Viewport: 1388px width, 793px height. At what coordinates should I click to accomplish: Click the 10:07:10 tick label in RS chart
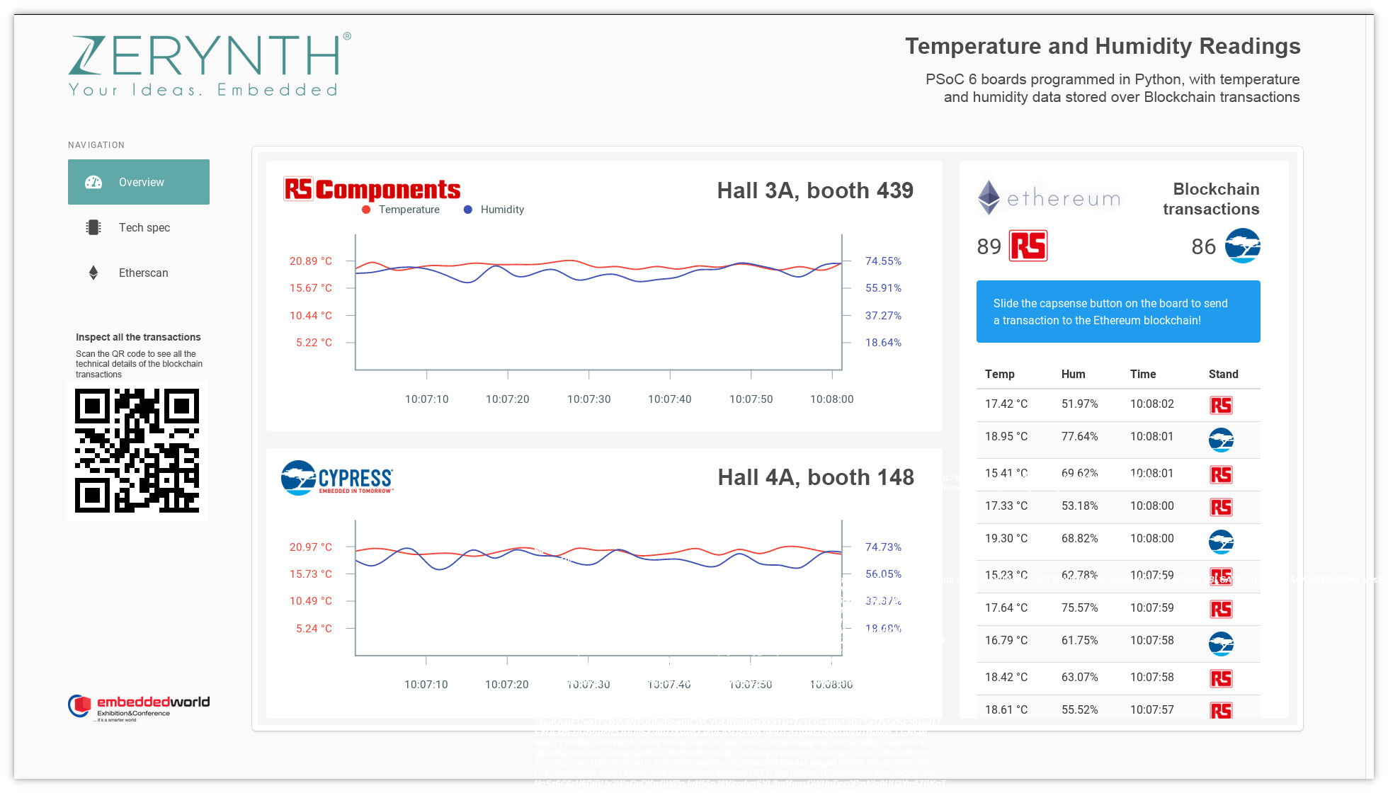pyautogui.click(x=427, y=399)
